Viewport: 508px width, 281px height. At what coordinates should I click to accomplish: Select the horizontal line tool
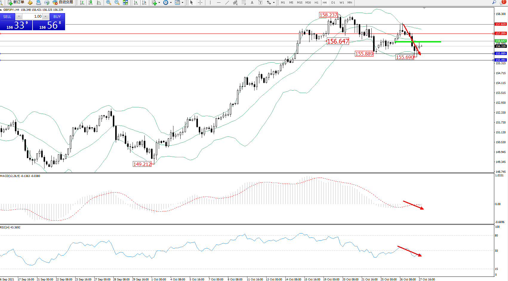point(219,2)
